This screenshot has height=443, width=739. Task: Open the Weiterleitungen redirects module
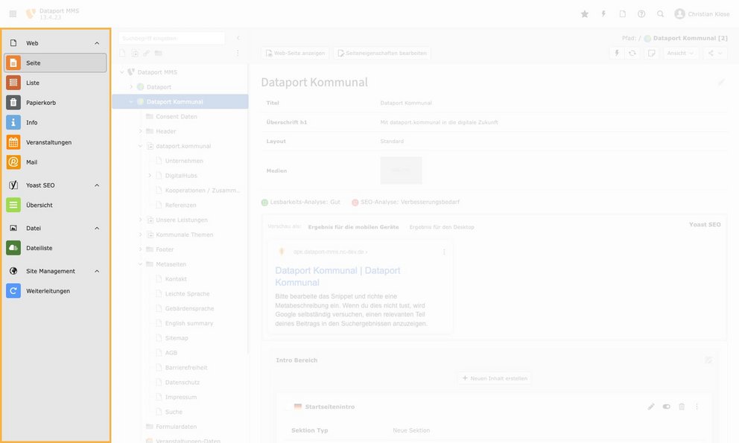[48, 291]
